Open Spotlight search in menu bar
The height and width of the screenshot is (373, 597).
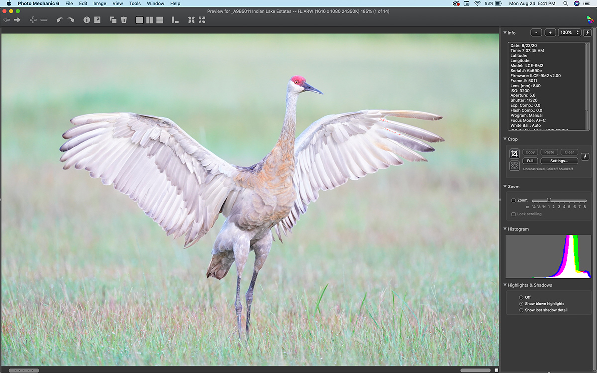pyautogui.click(x=566, y=3)
